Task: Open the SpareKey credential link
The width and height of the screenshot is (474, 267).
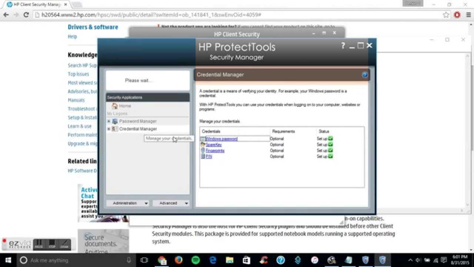Action: pos(214,145)
